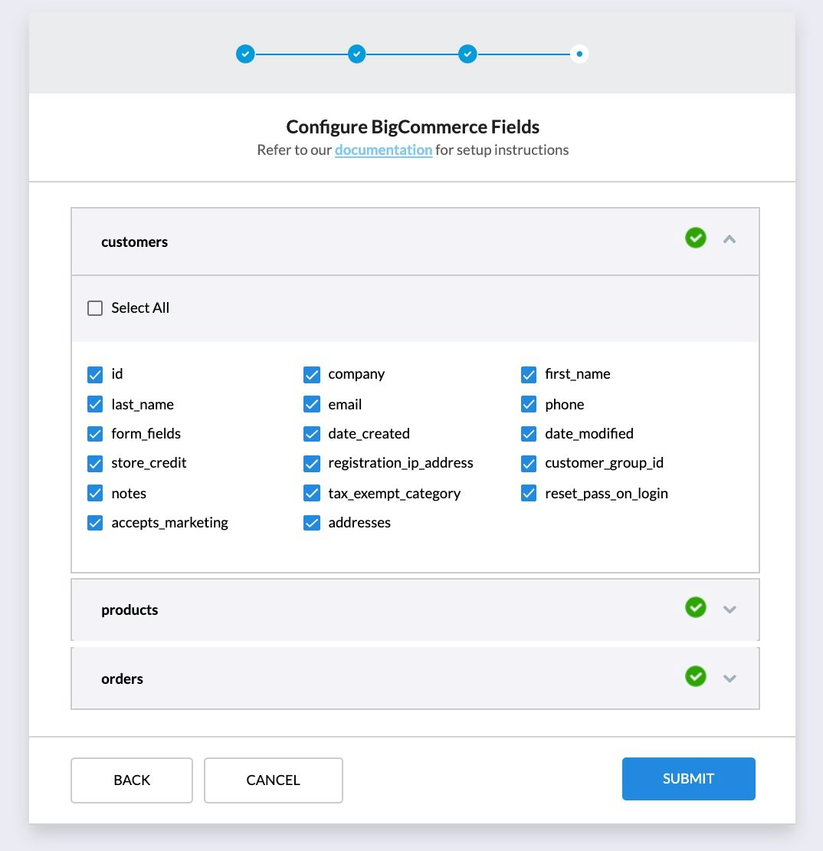Viewport: 823px width, 851px height.
Task: Click the orders green check status icon
Action: (x=696, y=676)
